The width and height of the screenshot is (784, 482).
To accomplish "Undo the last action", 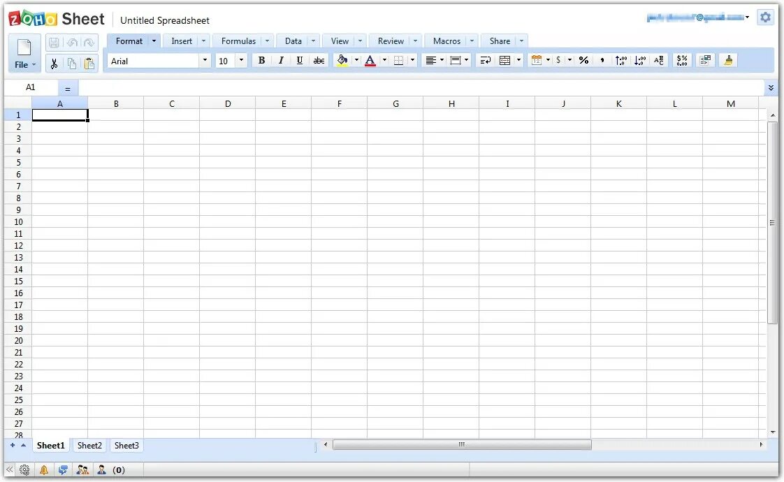I will [72, 43].
